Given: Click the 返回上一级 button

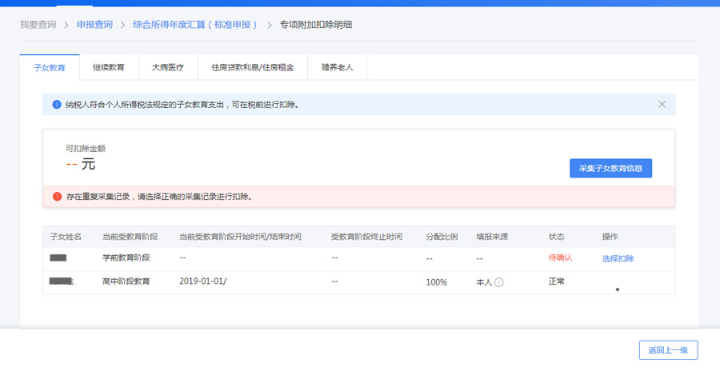Looking at the screenshot, I should click(668, 350).
